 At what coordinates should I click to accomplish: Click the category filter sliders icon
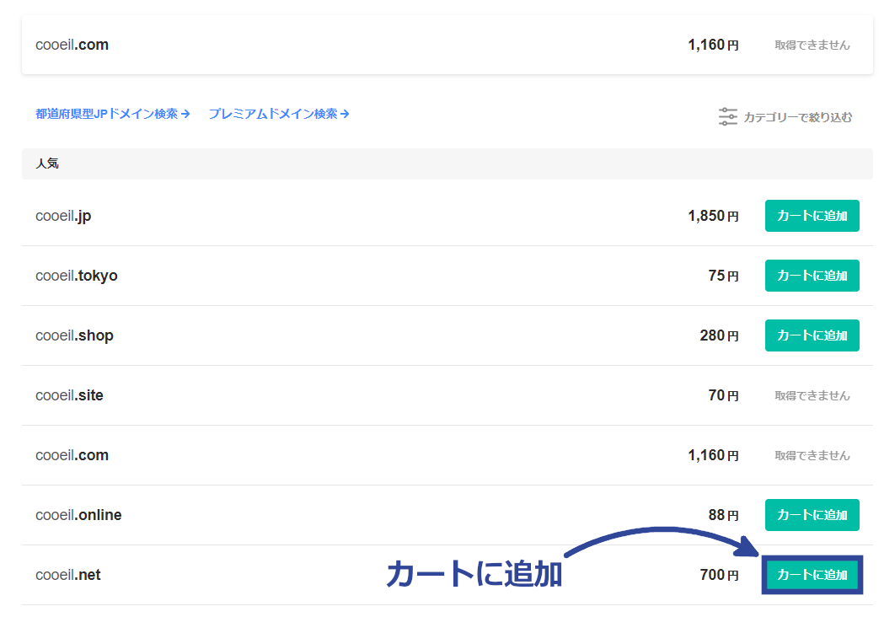[x=728, y=116]
